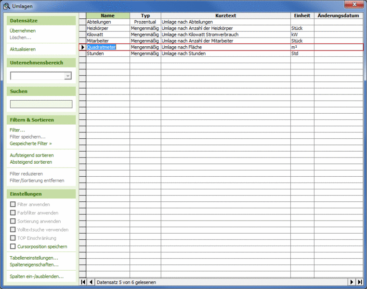Click current row marker for Quadratmeter
This screenshot has height=289, width=367.
coord(82,47)
